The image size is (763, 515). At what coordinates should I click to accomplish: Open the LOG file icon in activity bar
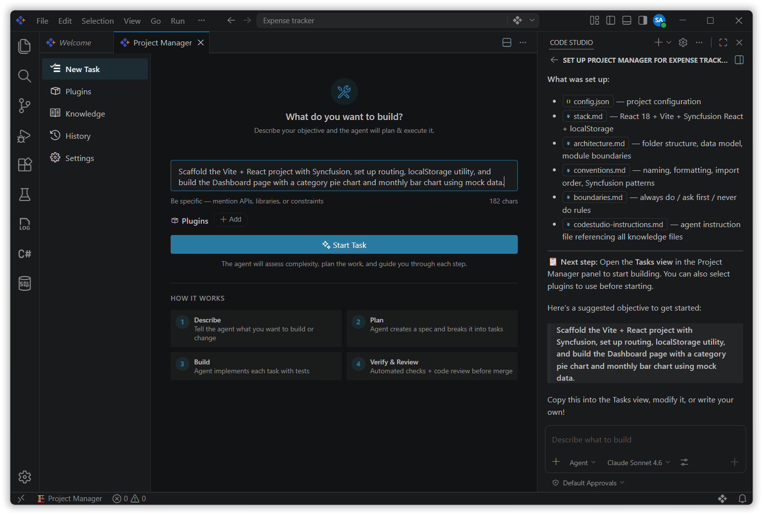(x=24, y=224)
